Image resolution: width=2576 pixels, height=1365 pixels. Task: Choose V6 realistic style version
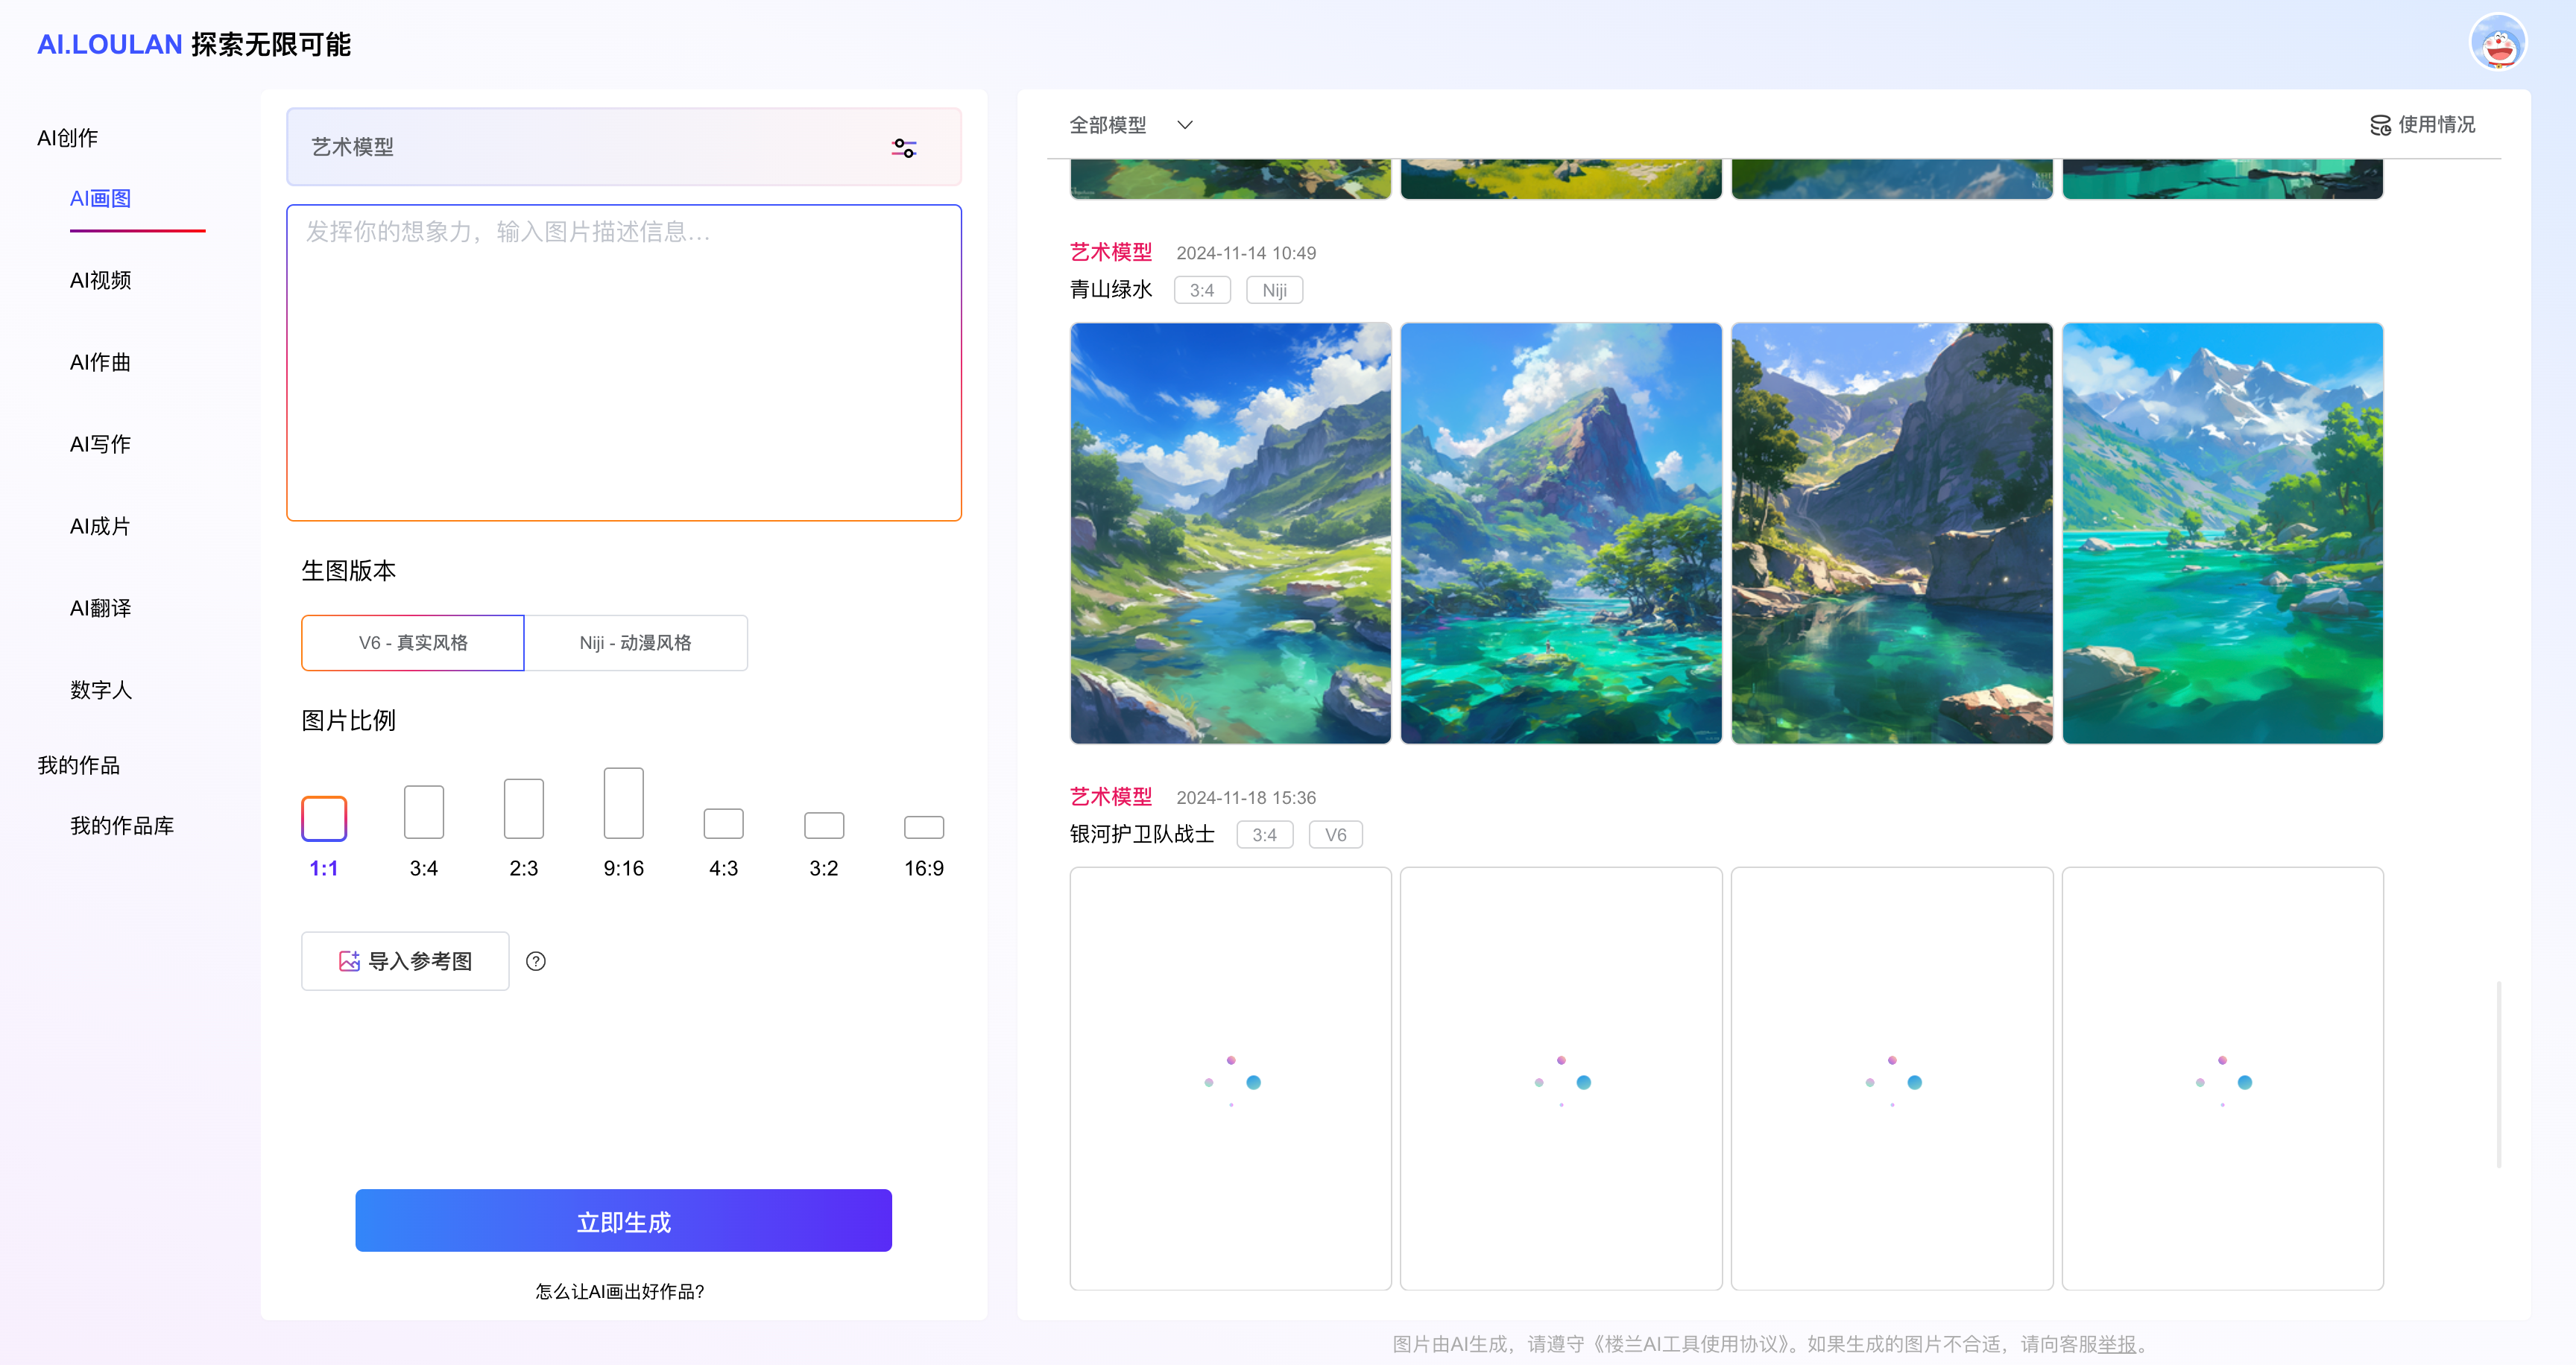[413, 642]
